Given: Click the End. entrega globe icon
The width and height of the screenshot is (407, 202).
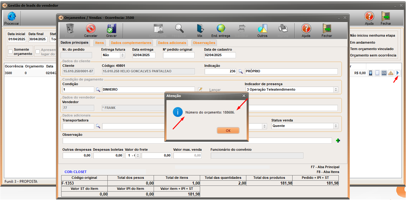Looking at the screenshot, I should [x=221, y=29].
